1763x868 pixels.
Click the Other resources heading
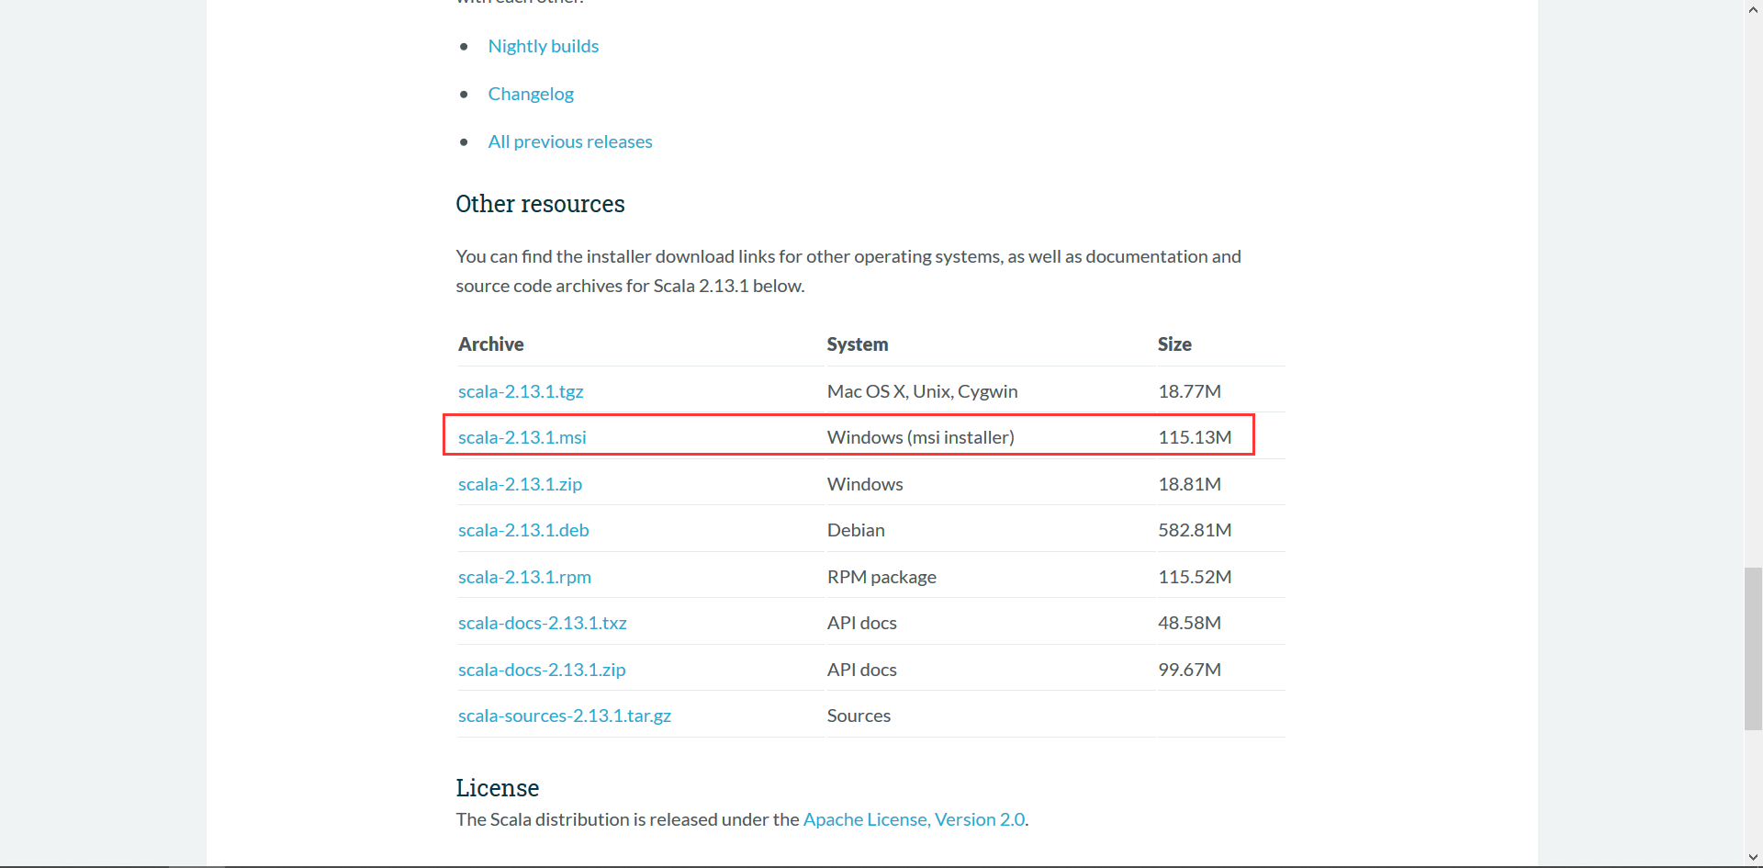point(540,204)
